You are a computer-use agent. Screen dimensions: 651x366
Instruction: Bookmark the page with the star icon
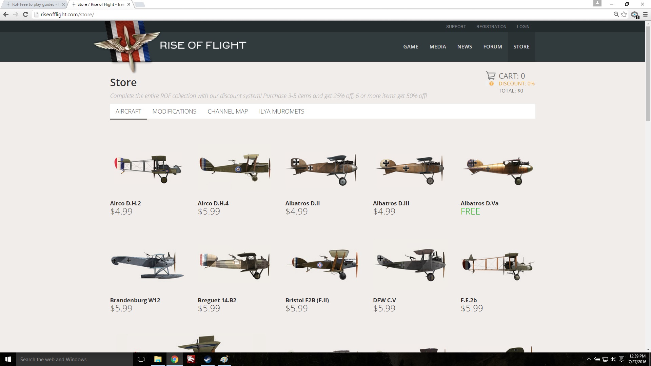point(624,14)
